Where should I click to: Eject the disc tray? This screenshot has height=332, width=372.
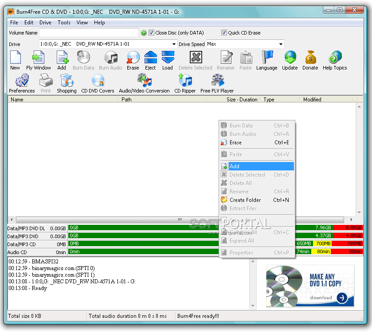(150, 60)
